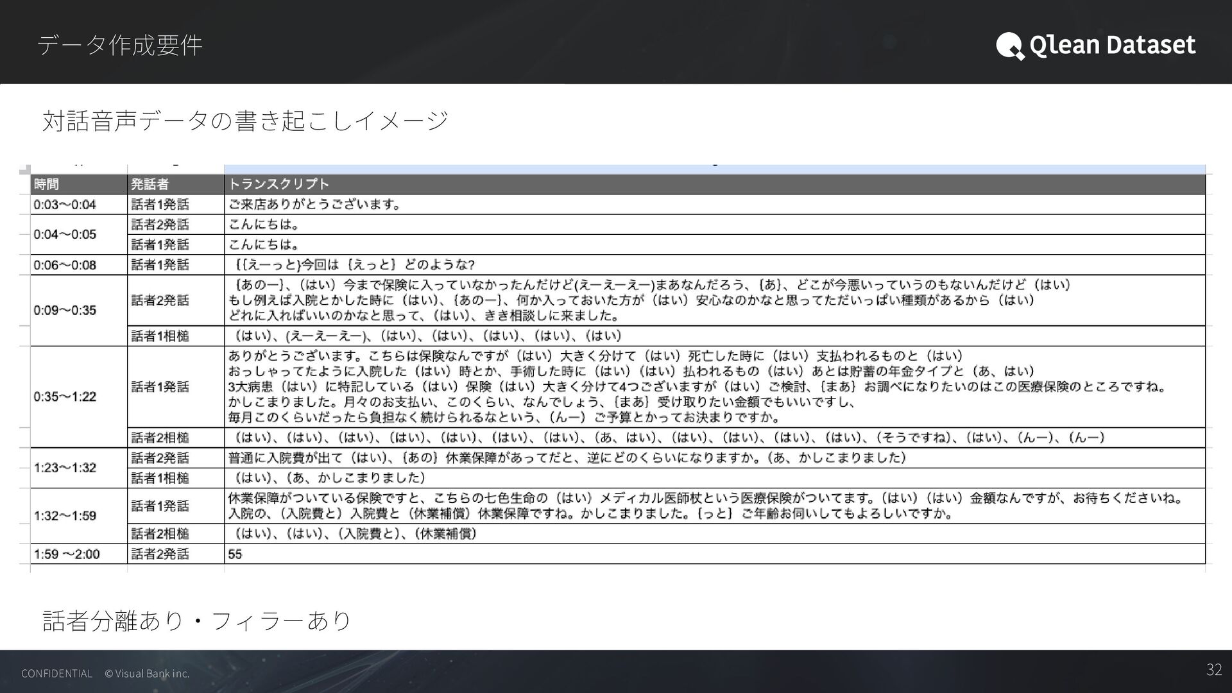Select the time cell 1:23〜1:32

point(79,468)
